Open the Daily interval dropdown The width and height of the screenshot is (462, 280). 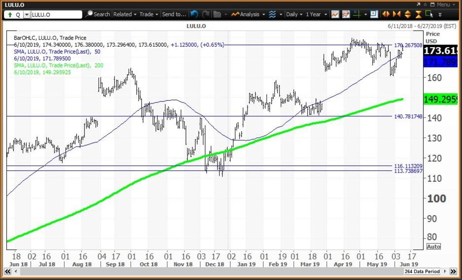point(295,14)
